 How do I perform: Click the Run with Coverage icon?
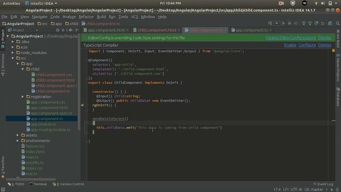point(296,23)
